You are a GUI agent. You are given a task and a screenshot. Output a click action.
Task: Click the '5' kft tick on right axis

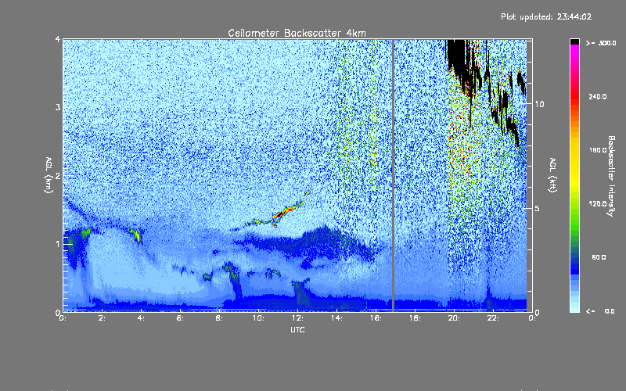(x=537, y=208)
